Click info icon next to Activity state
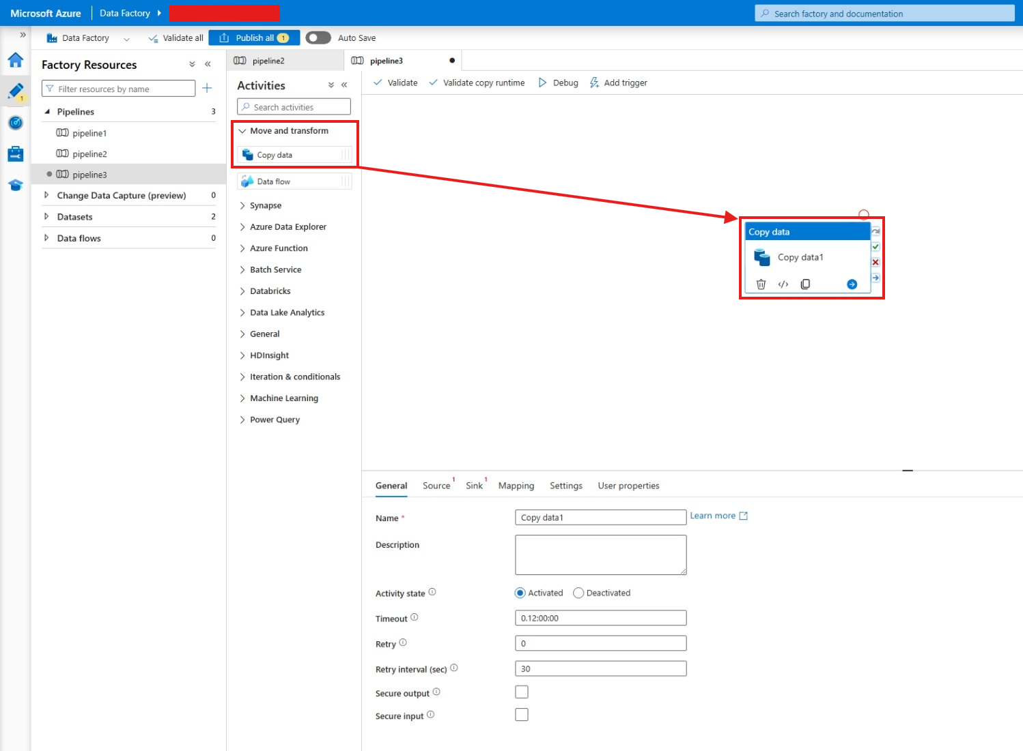 point(432,592)
